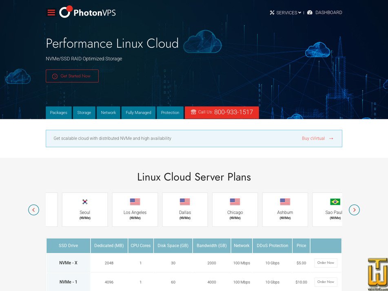The image size is (388, 291).
Task: Open the red hamburger menu icon
Action: point(51,12)
